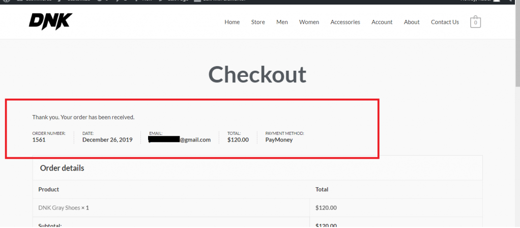
Task: Click the order number 1561
Action: pyautogui.click(x=39, y=140)
